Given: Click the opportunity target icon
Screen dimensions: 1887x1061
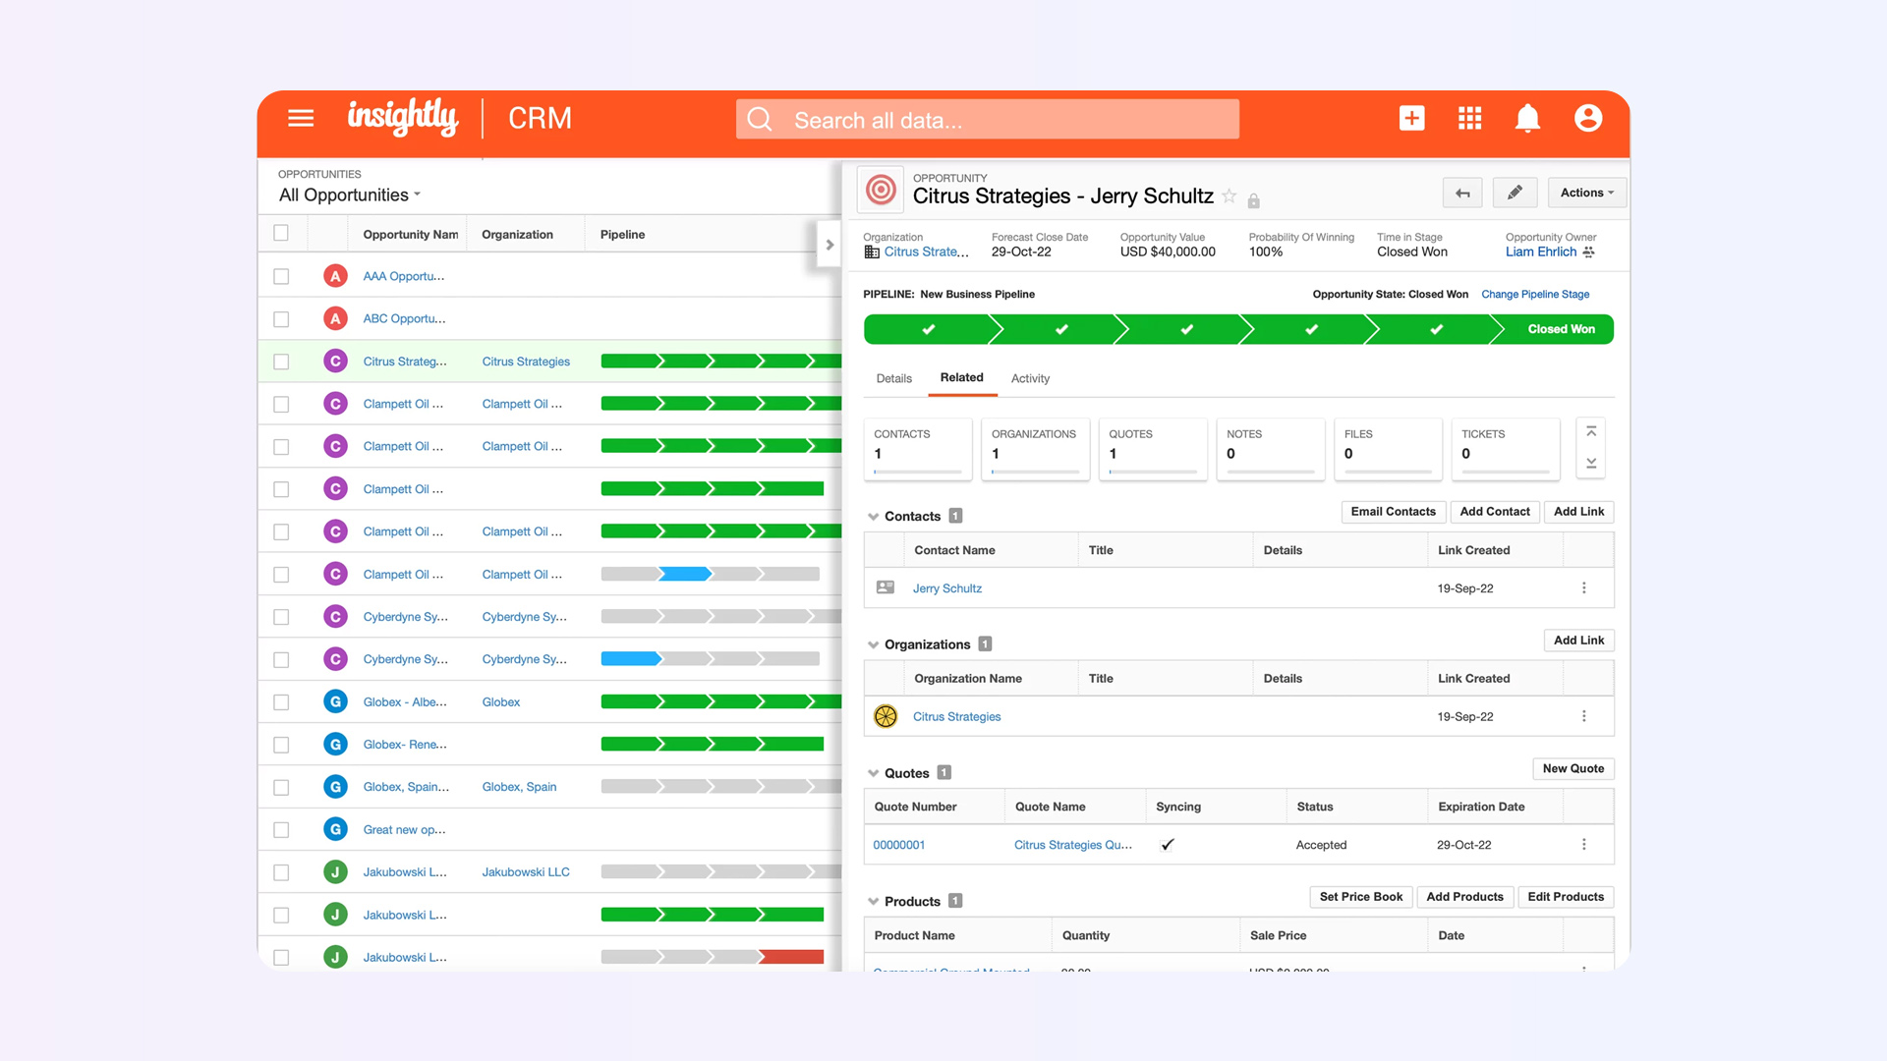Looking at the screenshot, I should (x=881, y=190).
